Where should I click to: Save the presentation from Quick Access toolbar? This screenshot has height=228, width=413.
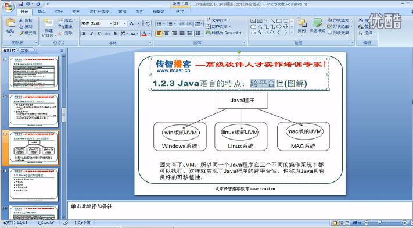tap(21, 4)
